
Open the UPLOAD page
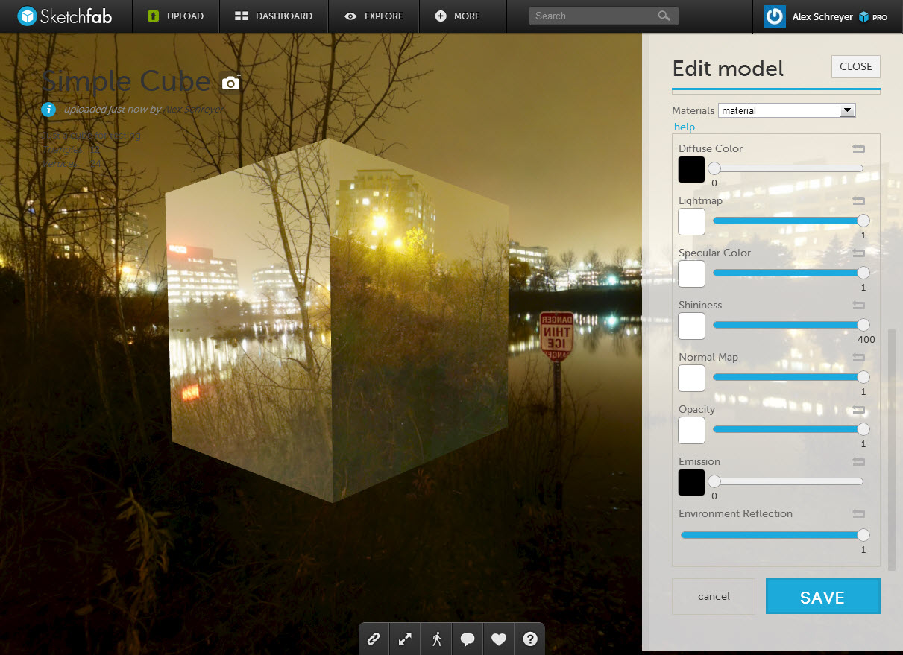click(176, 16)
